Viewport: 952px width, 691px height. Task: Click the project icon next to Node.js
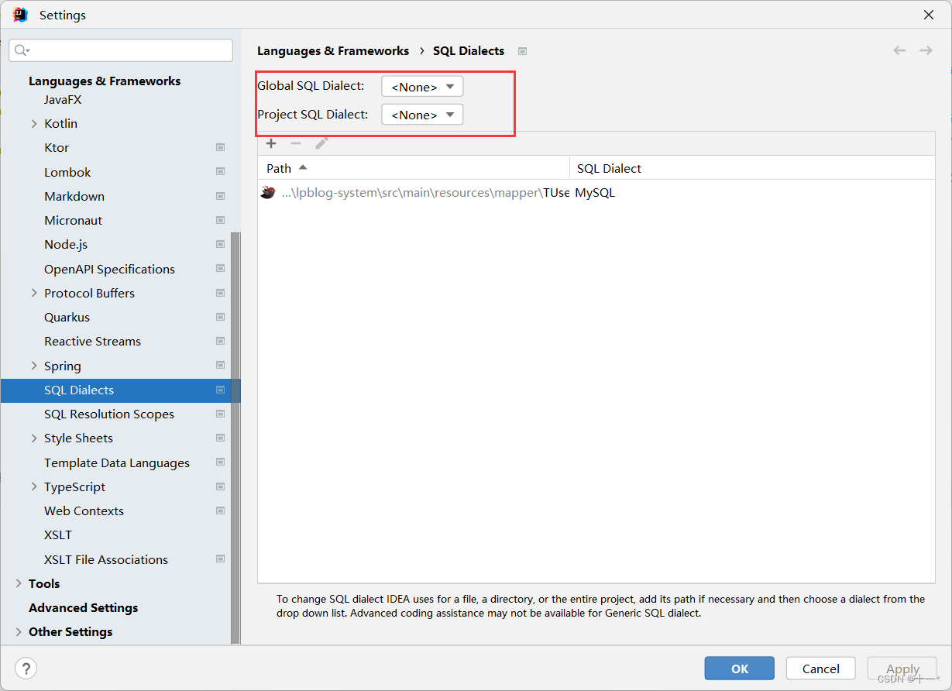220,244
